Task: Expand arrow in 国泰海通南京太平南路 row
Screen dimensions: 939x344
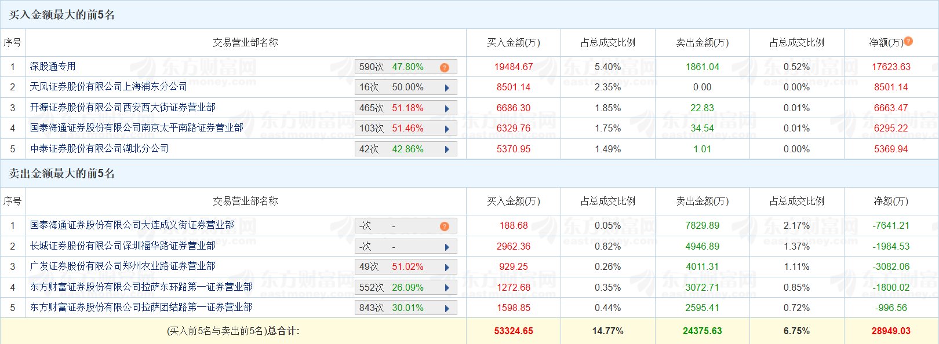Action: (447, 129)
